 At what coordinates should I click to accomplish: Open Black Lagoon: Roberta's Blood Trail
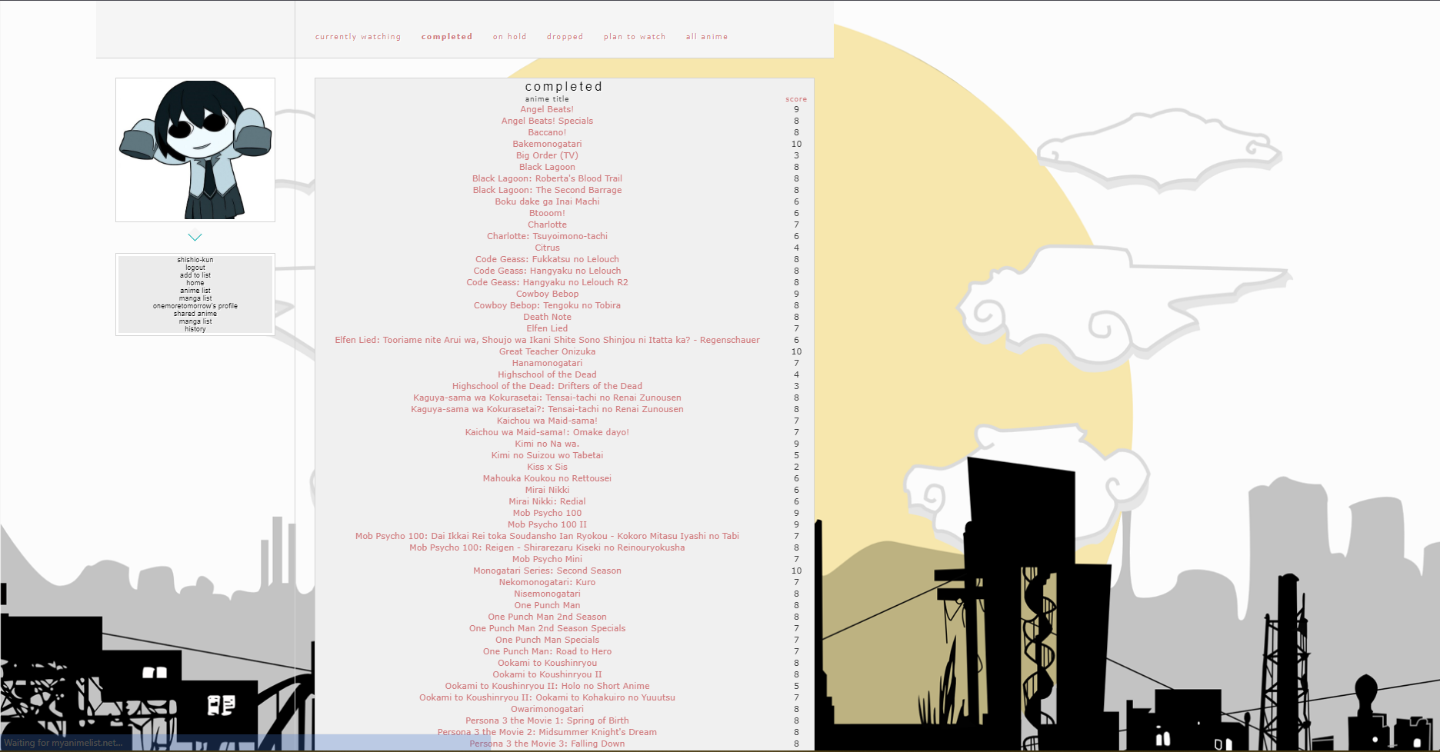[547, 178]
